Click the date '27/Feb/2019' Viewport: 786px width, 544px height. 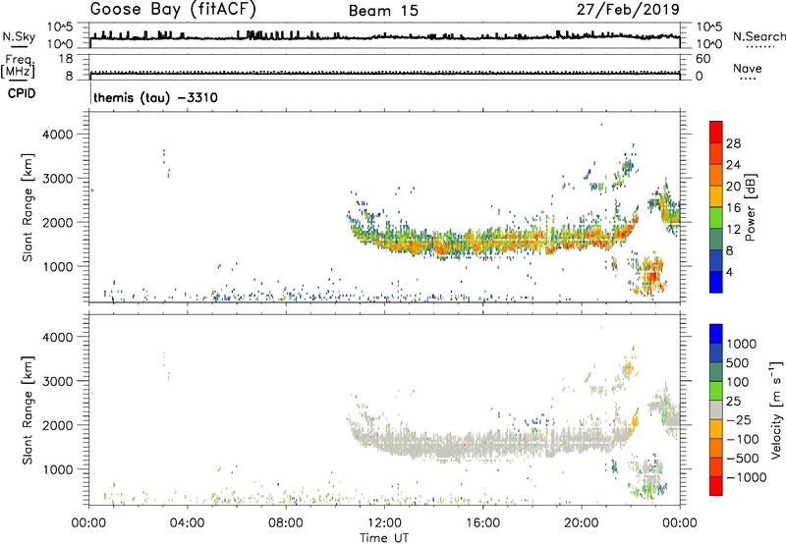(628, 10)
